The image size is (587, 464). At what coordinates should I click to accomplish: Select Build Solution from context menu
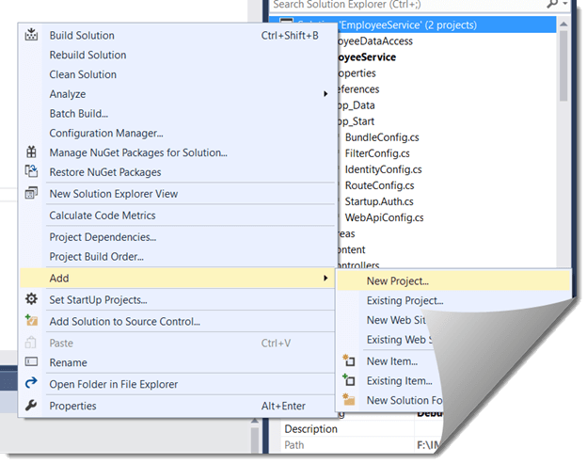tap(178, 35)
